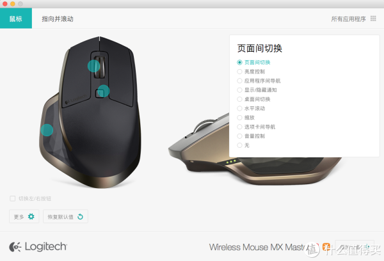Enable the 切换左/右按钮 checkbox
This screenshot has width=384, height=261.
point(13,198)
